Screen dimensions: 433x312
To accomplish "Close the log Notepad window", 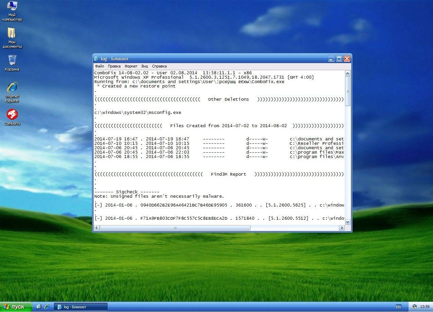I will pos(347,59).
